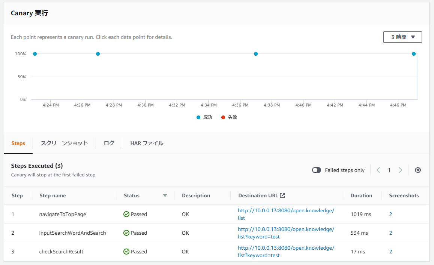Open the 3 時間 time range dropdown

pos(402,37)
